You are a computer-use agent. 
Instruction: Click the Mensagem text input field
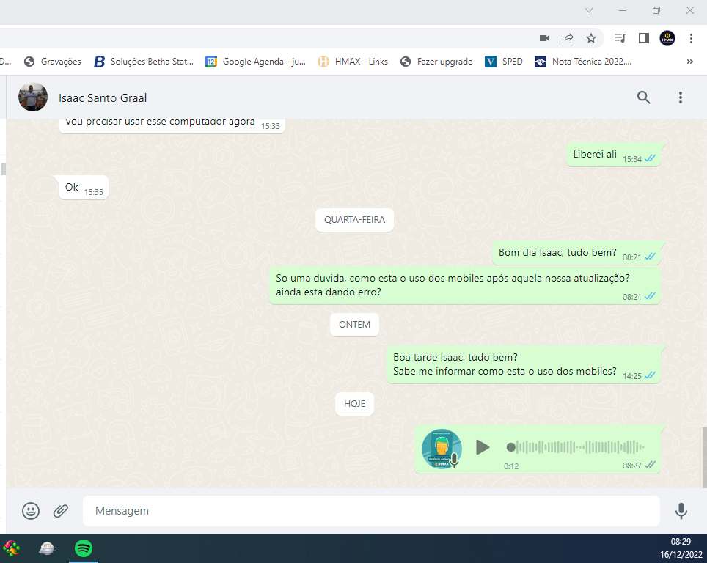tap(370, 511)
